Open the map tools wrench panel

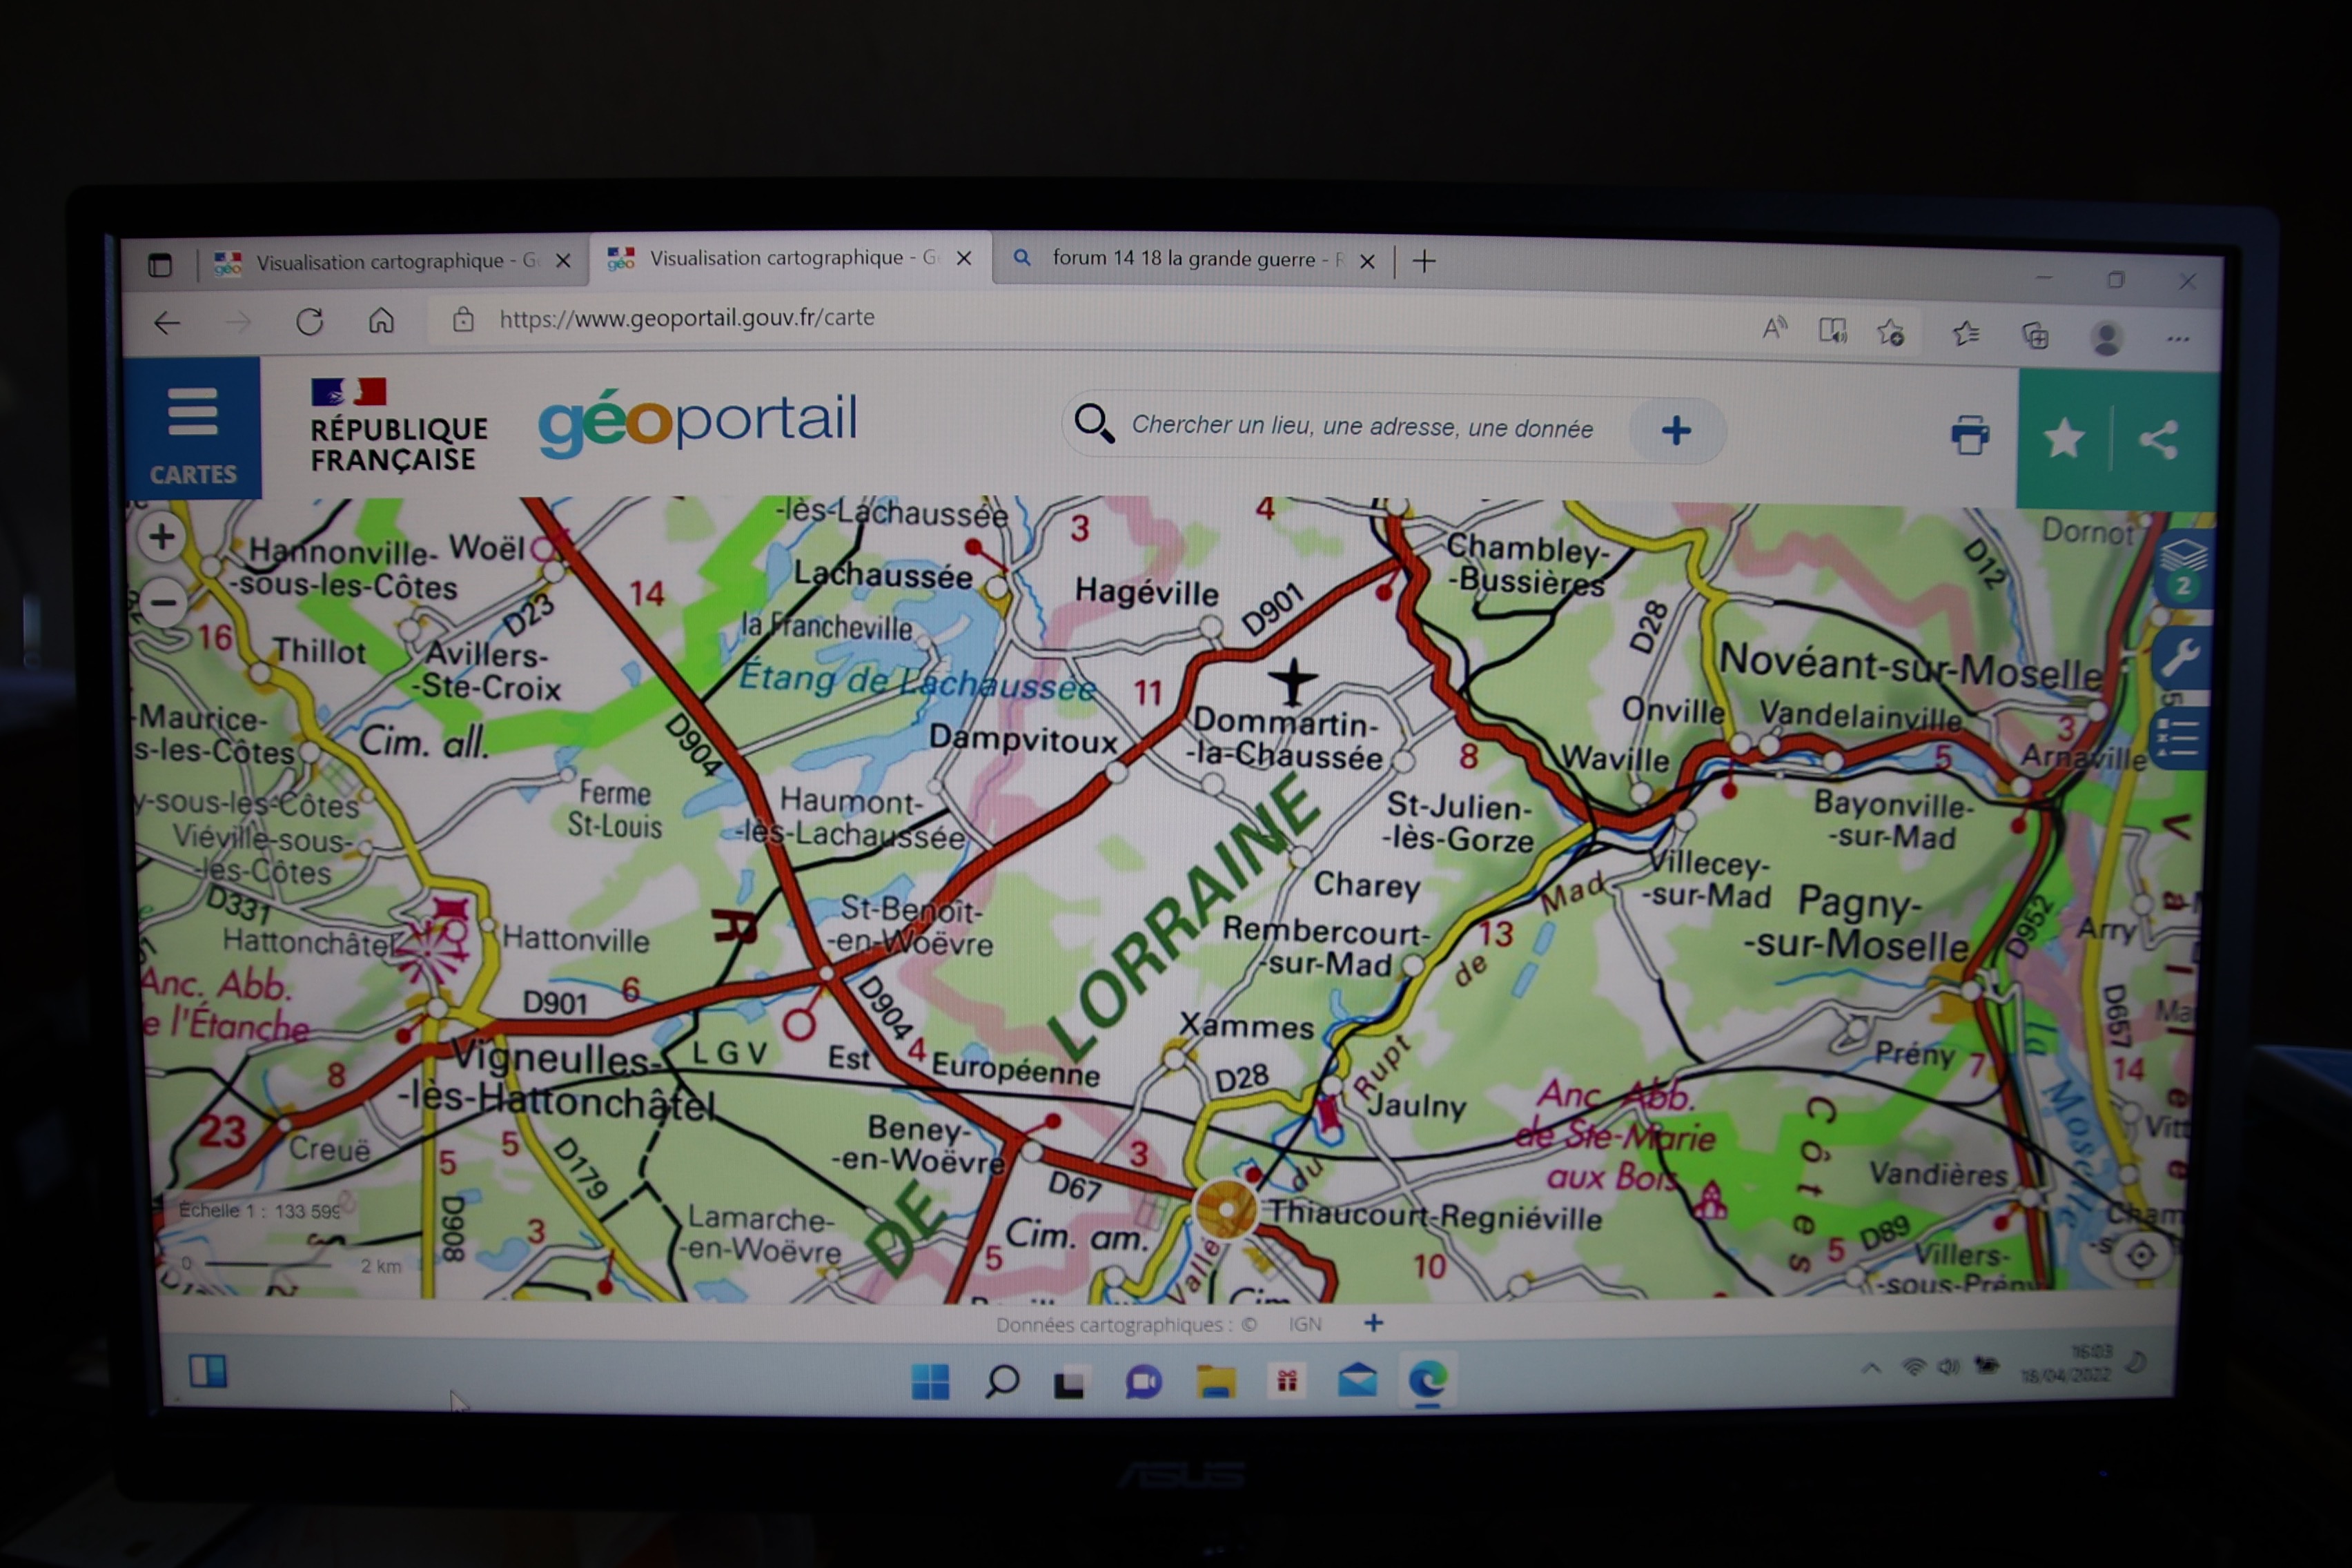(x=2183, y=659)
